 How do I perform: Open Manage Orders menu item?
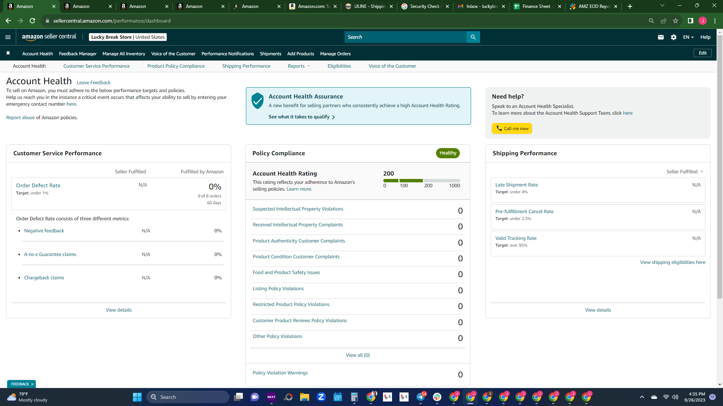tap(335, 54)
